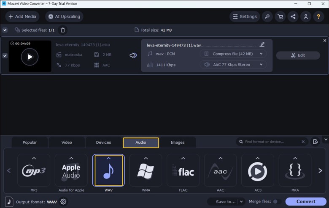Expand MP3 presets chevron
This screenshot has height=208, width=329.
pos(34,158)
